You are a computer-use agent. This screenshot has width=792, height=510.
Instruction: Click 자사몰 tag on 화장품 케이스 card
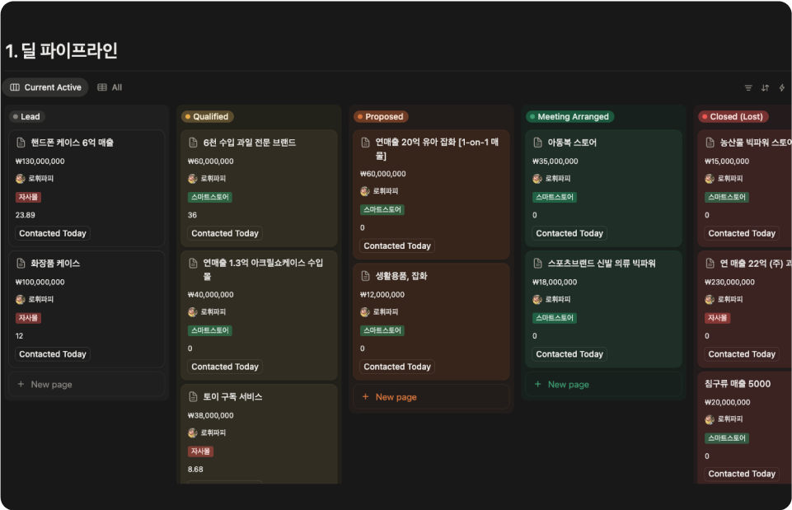pyautogui.click(x=28, y=318)
